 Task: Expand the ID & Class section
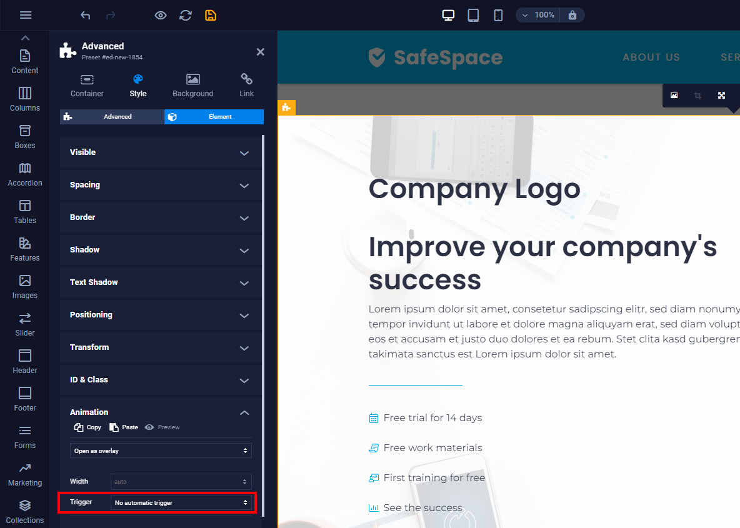[161, 381]
